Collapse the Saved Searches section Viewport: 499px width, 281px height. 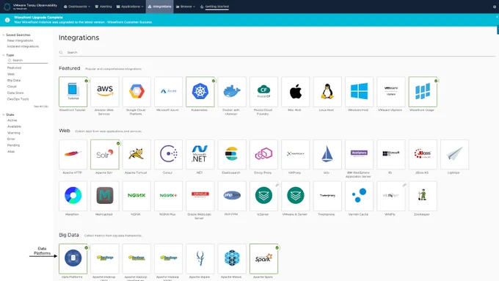4,35
